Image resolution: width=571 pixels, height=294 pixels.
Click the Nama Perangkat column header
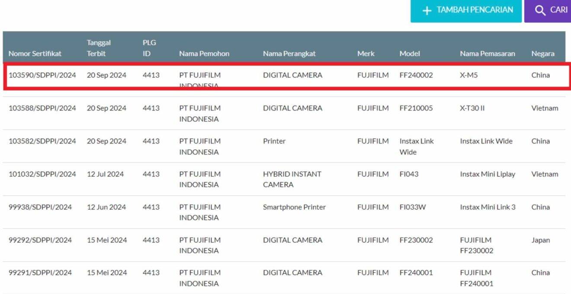pyautogui.click(x=289, y=54)
